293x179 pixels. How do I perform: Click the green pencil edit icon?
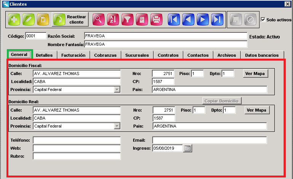coord(29,19)
